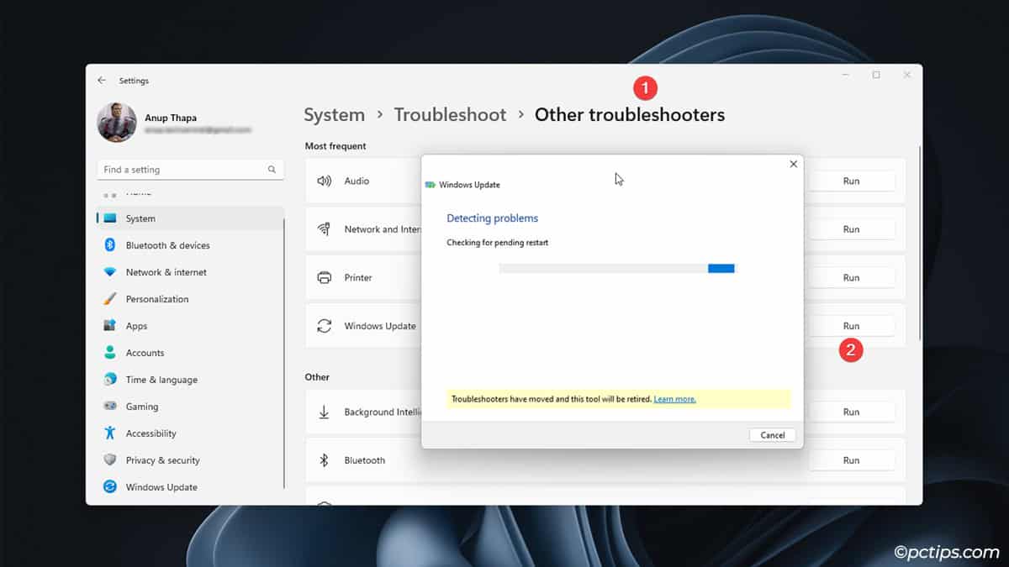Click the System breadcrumb link
This screenshot has height=567, width=1009.
point(334,115)
